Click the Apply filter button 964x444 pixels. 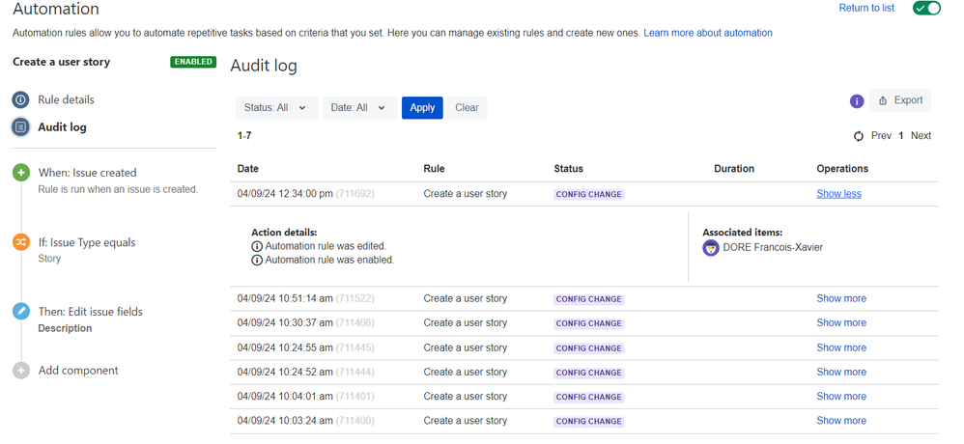click(422, 107)
